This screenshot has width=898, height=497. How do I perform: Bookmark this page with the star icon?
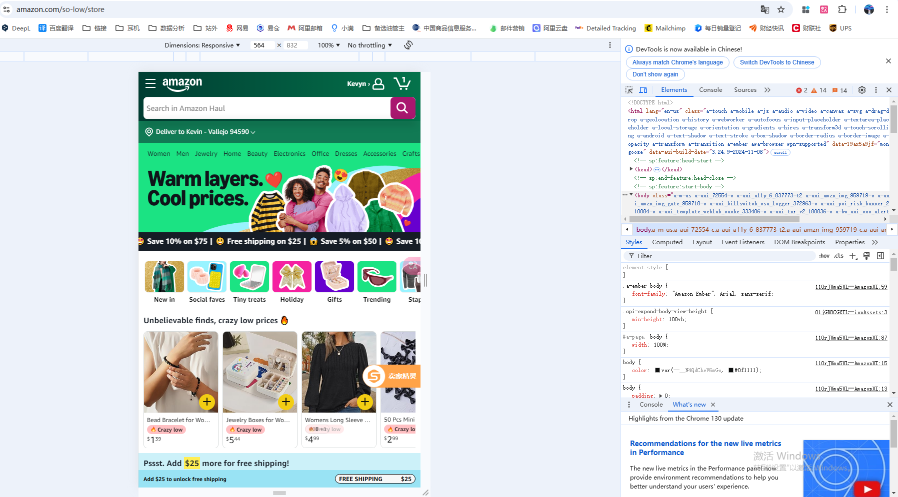pyautogui.click(x=781, y=9)
